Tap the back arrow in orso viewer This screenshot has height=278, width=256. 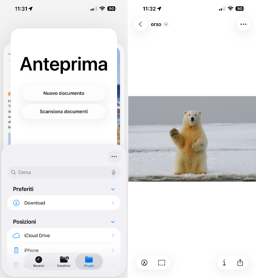141,24
